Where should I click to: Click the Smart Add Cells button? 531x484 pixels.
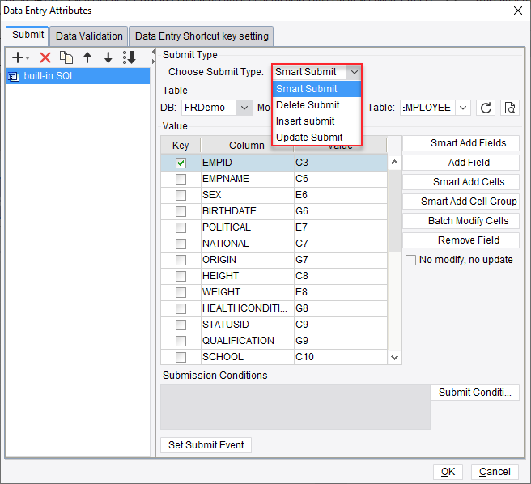461,182
